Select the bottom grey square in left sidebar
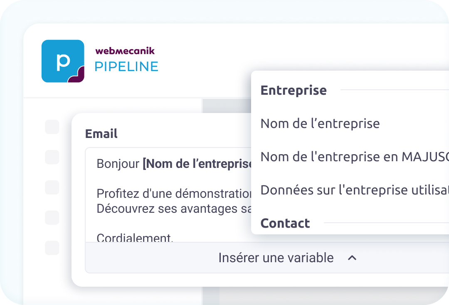Screen dimensions: 449x305 coord(52,248)
